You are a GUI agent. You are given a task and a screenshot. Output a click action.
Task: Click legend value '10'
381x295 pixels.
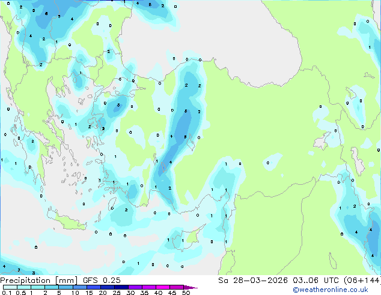pos(75,293)
